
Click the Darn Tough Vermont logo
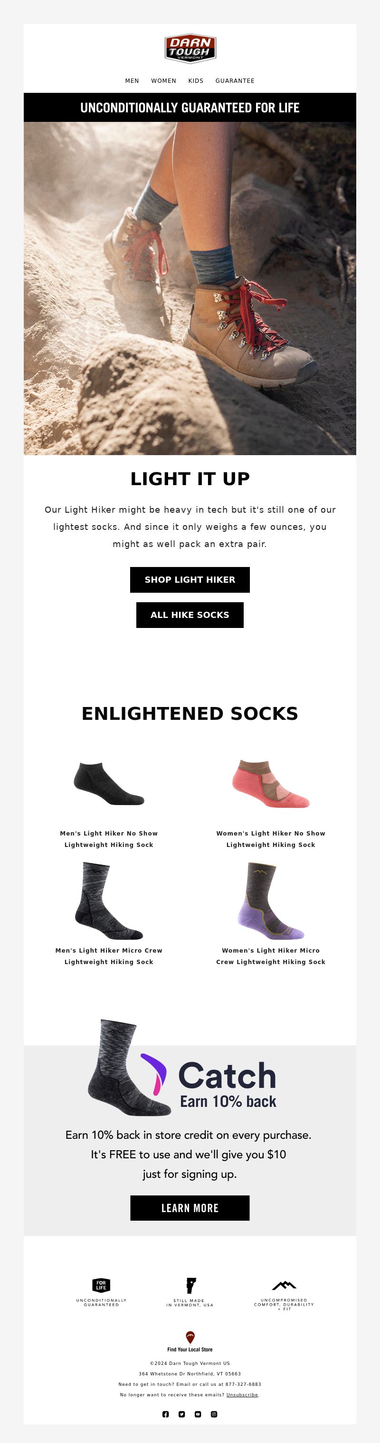190,48
